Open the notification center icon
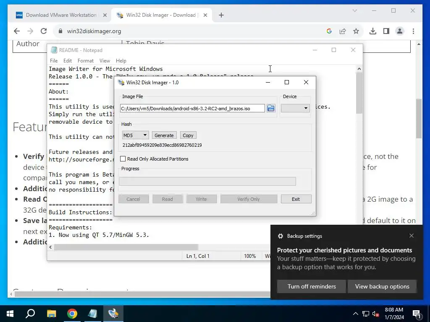This screenshot has height=322, width=430. tap(417, 314)
